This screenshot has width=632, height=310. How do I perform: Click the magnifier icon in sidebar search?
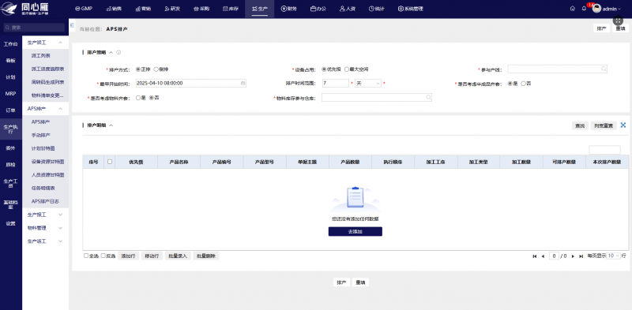(x=7, y=28)
